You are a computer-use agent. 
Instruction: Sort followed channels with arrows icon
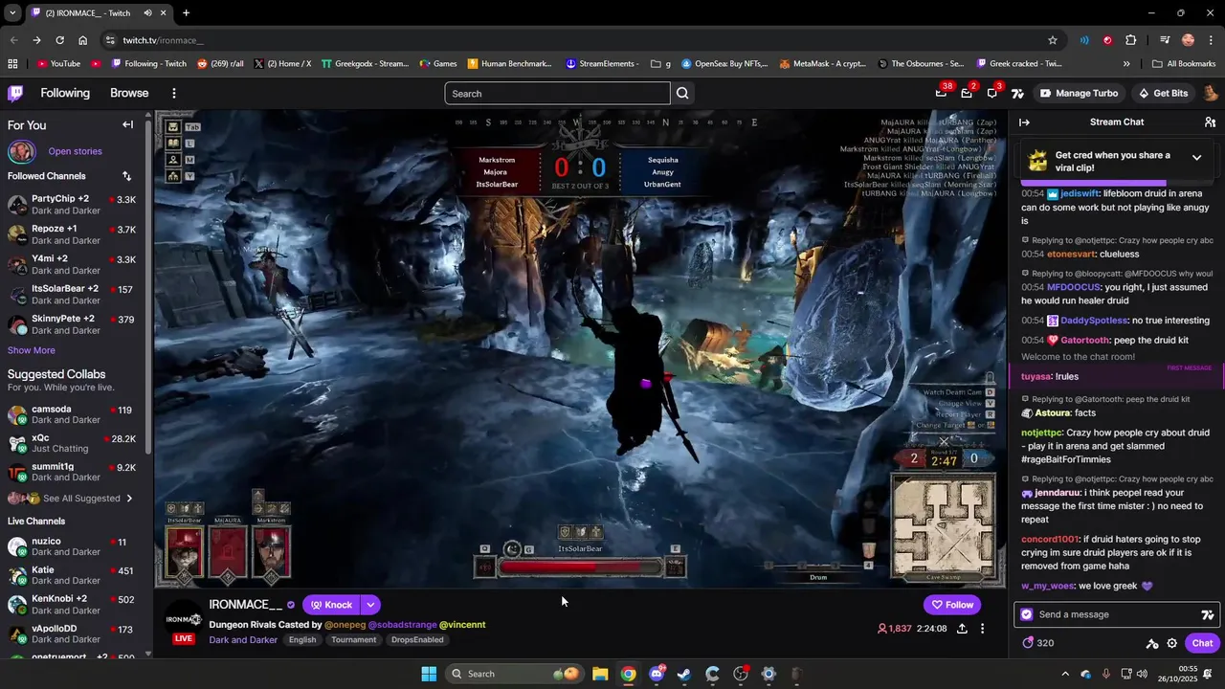[126, 176]
